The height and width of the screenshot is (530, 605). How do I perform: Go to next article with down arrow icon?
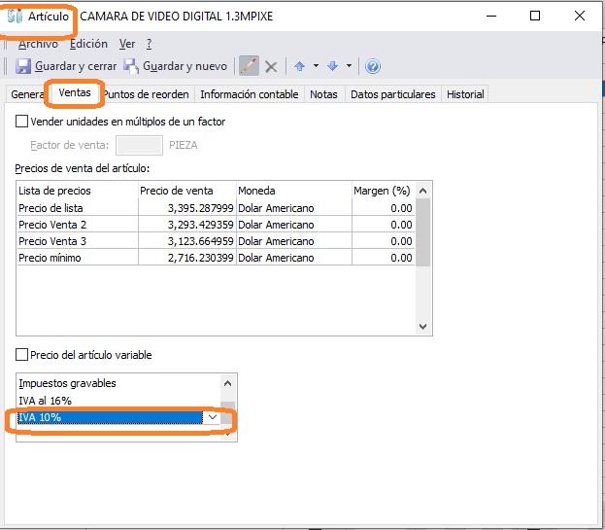tap(332, 66)
